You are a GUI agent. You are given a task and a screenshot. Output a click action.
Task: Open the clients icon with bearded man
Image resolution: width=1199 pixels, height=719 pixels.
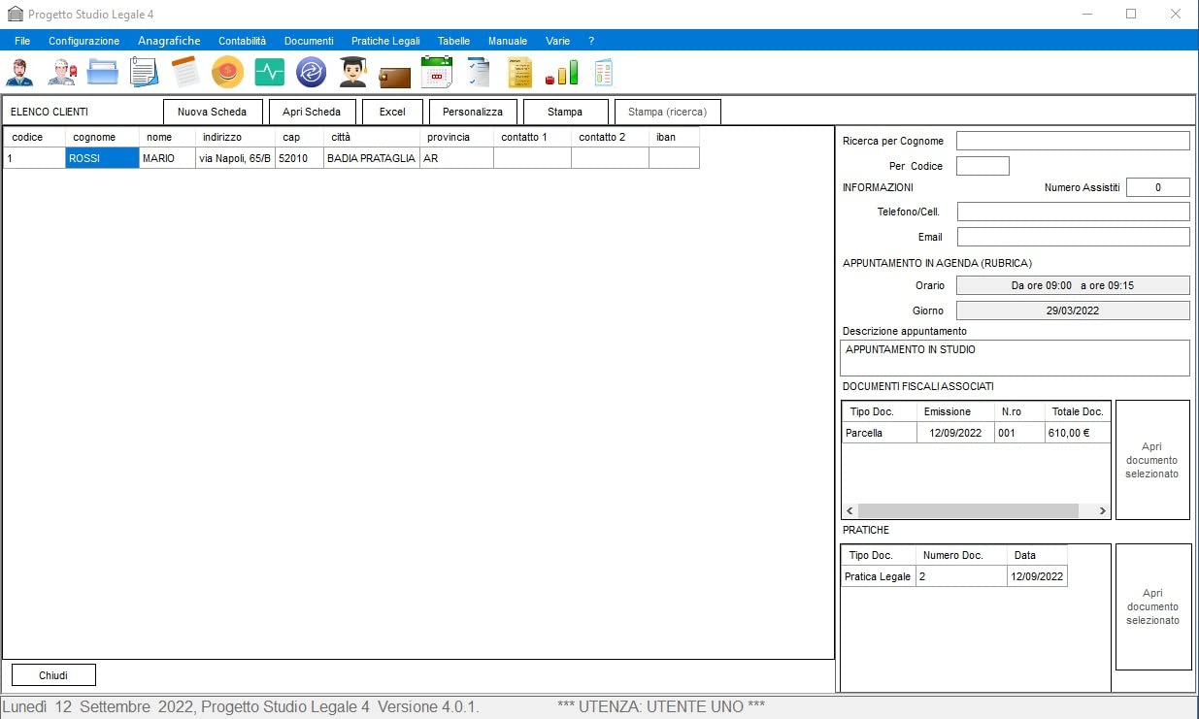pyautogui.click(x=19, y=72)
